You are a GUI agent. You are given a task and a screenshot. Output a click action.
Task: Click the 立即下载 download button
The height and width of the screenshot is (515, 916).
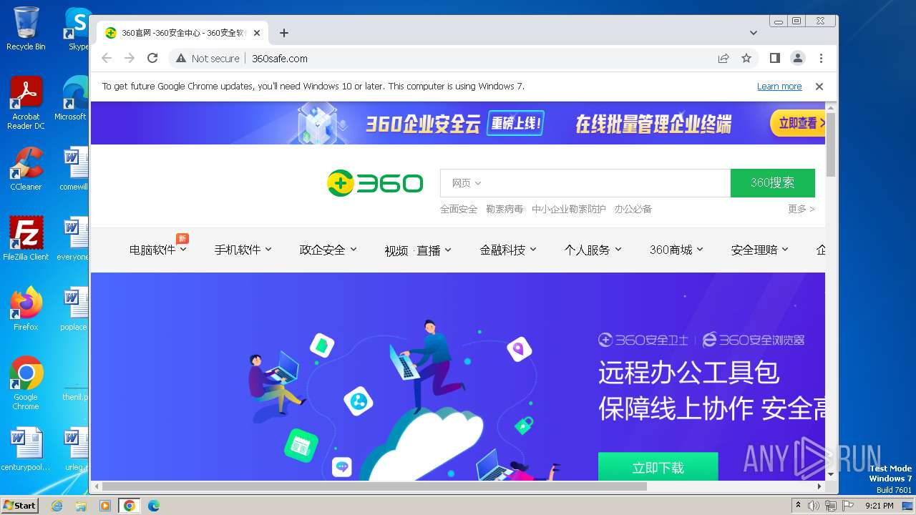(658, 467)
